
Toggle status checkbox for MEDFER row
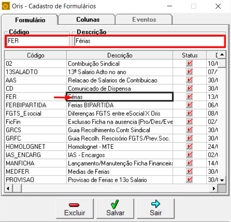coord(190,171)
